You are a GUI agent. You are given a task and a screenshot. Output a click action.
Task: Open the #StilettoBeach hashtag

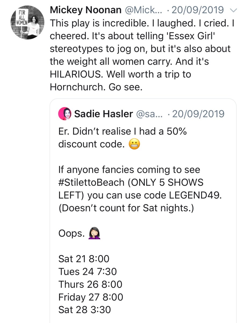(91, 182)
